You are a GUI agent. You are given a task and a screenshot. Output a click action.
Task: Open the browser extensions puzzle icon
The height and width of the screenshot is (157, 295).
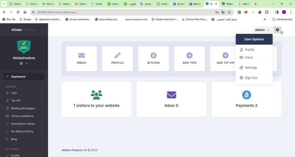tap(267, 12)
